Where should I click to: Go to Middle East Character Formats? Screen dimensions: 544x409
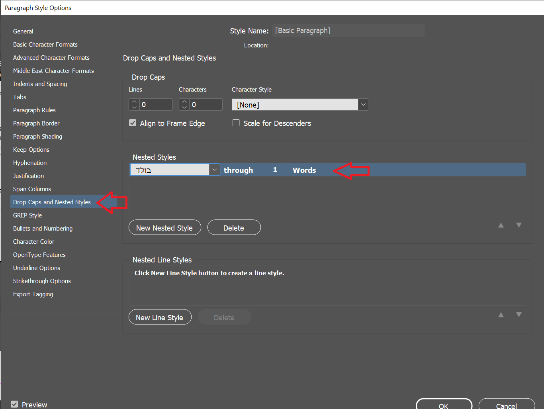(x=53, y=71)
